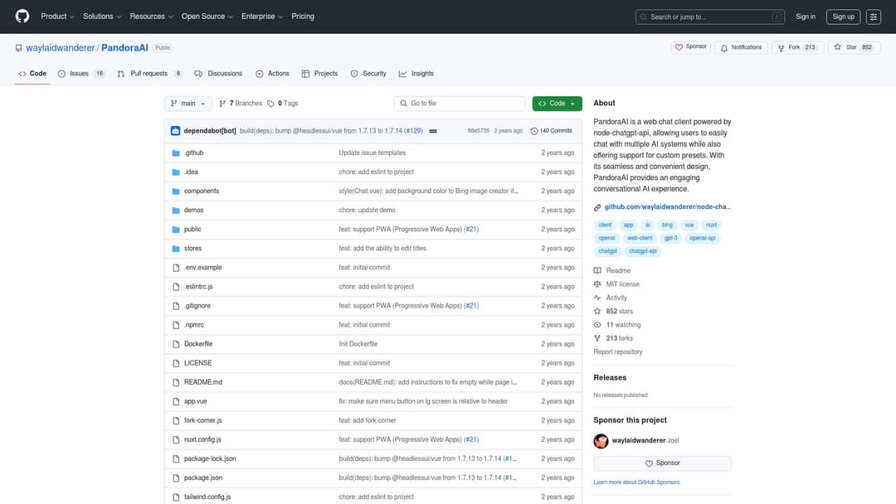Click the Sign up button
Image resolution: width=896 pixels, height=504 pixels.
pos(843,17)
